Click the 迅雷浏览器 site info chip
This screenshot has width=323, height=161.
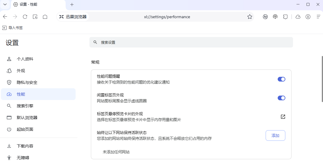(x=73, y=17)
